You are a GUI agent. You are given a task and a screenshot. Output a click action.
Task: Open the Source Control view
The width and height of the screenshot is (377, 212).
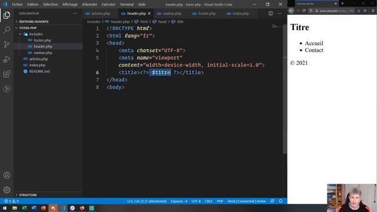(6, 45)
